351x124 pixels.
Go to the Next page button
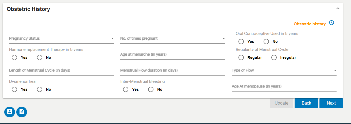[x=331, y=103]
